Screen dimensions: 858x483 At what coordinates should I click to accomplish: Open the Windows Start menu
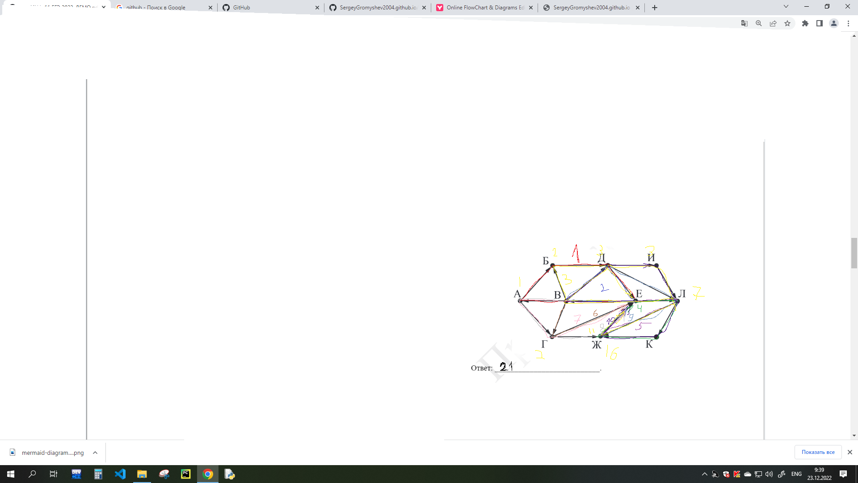[x=11, y=474]
